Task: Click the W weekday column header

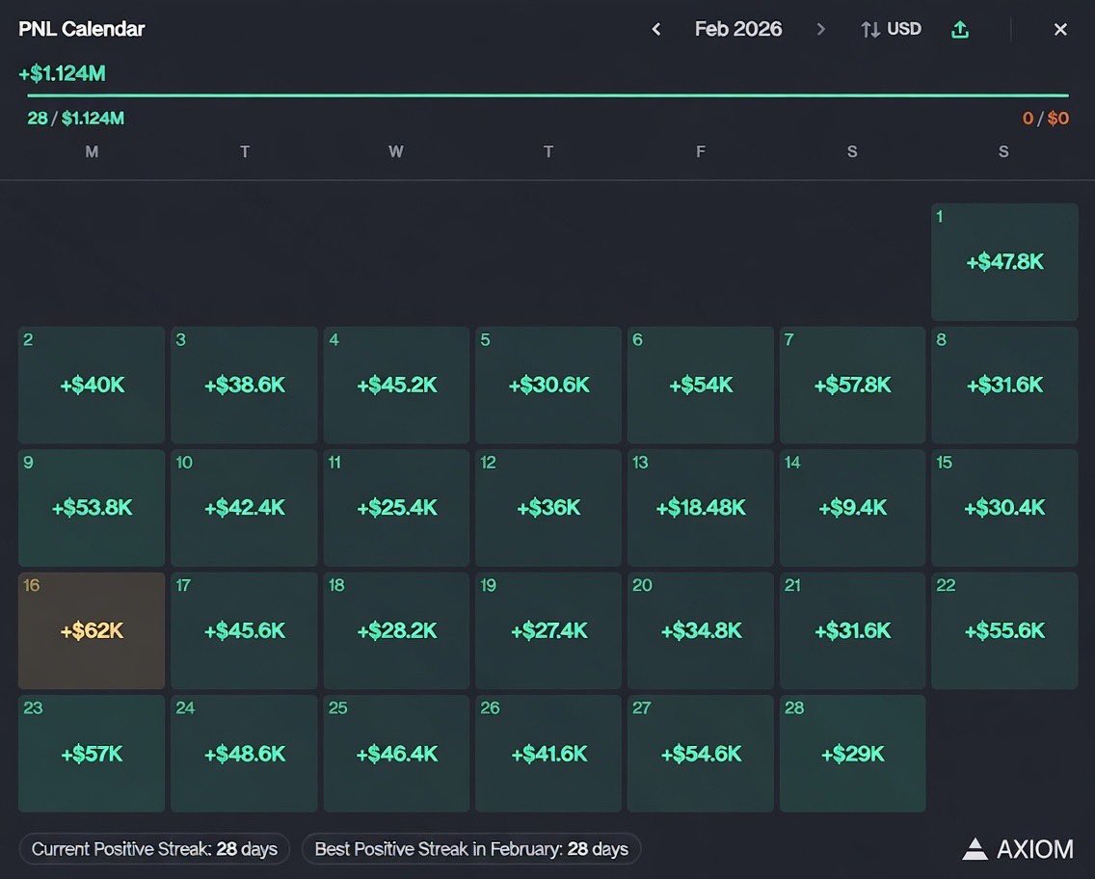Action: (x=396, y=151)
